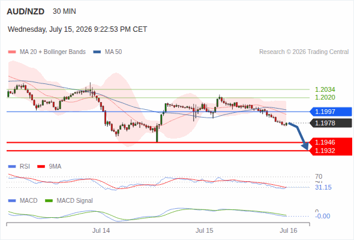The image size is (354, 240).
Task: Click the green MACD Signal legend swatch
Action: (x=49, y=201)
